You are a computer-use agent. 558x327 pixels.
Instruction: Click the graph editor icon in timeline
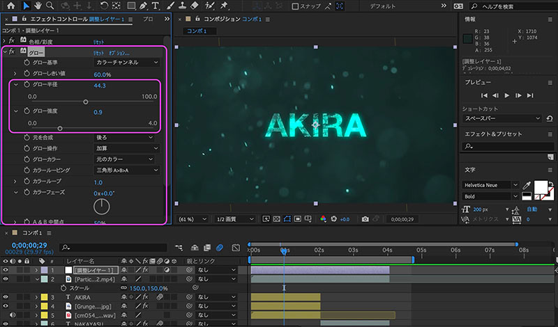[236, 248]
